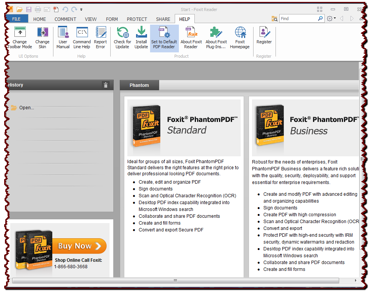The width and height of the screenshot is (371, 291).
Task: Click the Print icon in quick access toolbar
Action: (x=38, y=9)
